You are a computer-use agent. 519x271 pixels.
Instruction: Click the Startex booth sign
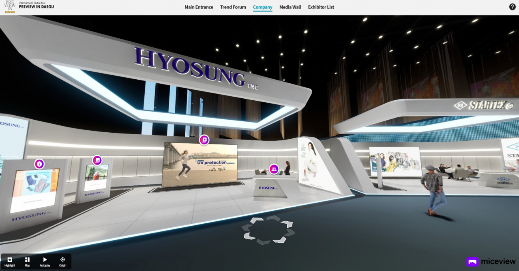[483, 106]
